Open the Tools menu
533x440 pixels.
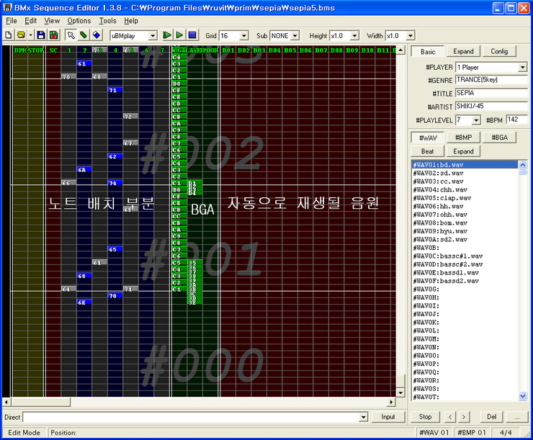(x=108, y=21)
